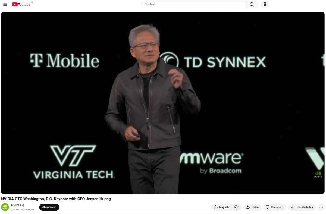Start a voice search with the microphone icon
This screenshot has width=326, height=214.
(265, 4)
